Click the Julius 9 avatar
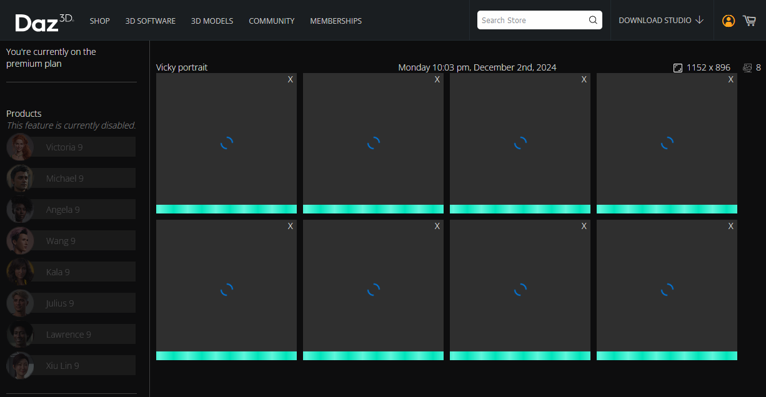Image resolution: width=766 pixels, height=397 pixels. [x=20, y=303]
